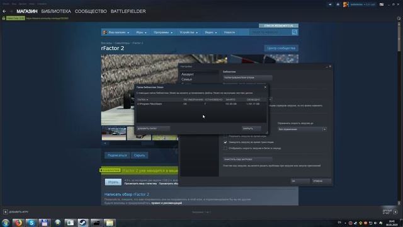
Task: Switch to Big Picture mode icon
Action: point(382,4)
